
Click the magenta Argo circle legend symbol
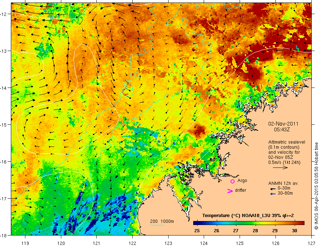232,181
